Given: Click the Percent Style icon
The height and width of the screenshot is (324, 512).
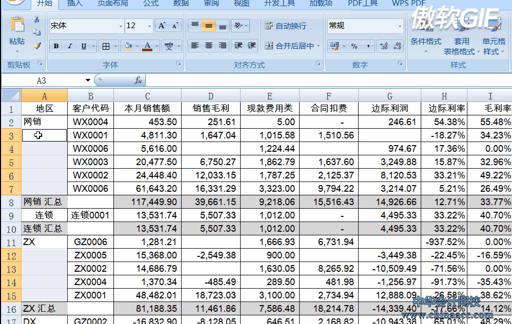Looking at the screenshot, I should point(353,45).
